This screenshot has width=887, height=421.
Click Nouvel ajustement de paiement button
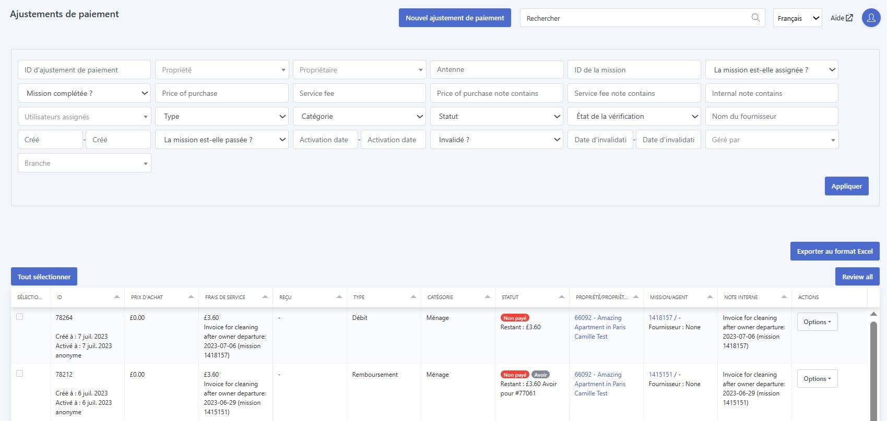point(455,18)
